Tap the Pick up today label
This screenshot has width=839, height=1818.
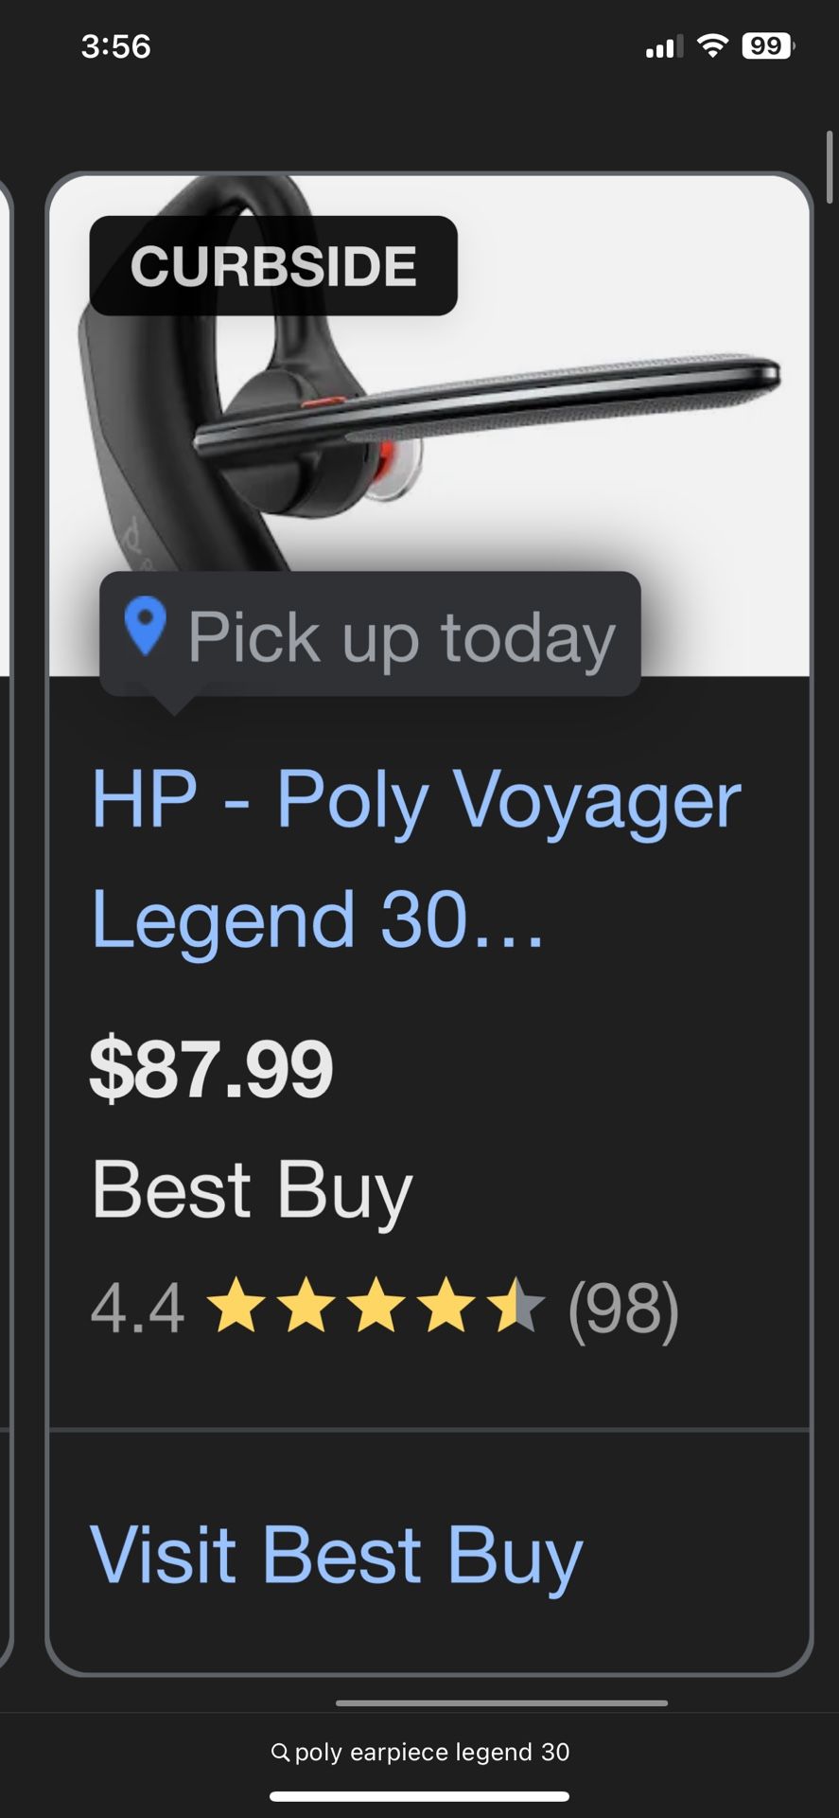pyautogui.click(x=401, y=636)
